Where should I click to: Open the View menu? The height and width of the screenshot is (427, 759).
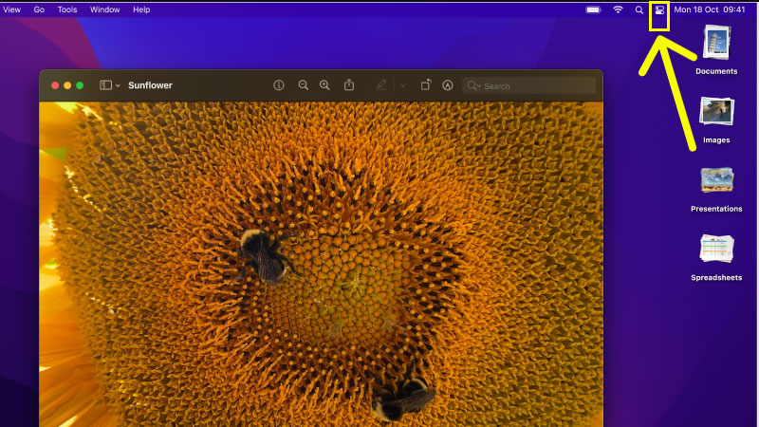(x=12, y=9)
